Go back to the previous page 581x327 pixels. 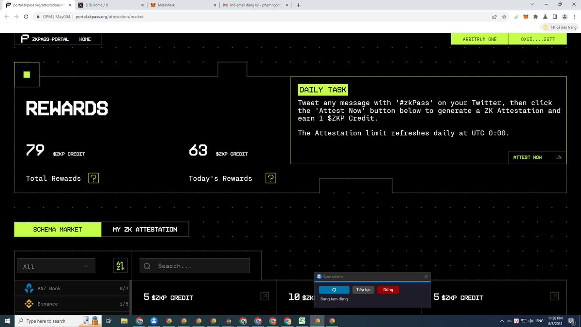tap(7, 16)
